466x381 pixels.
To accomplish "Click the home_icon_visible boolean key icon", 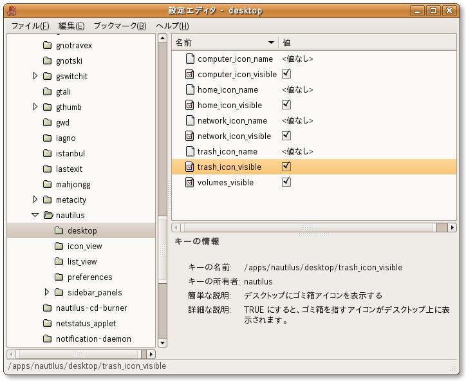I will coord(190,105).
